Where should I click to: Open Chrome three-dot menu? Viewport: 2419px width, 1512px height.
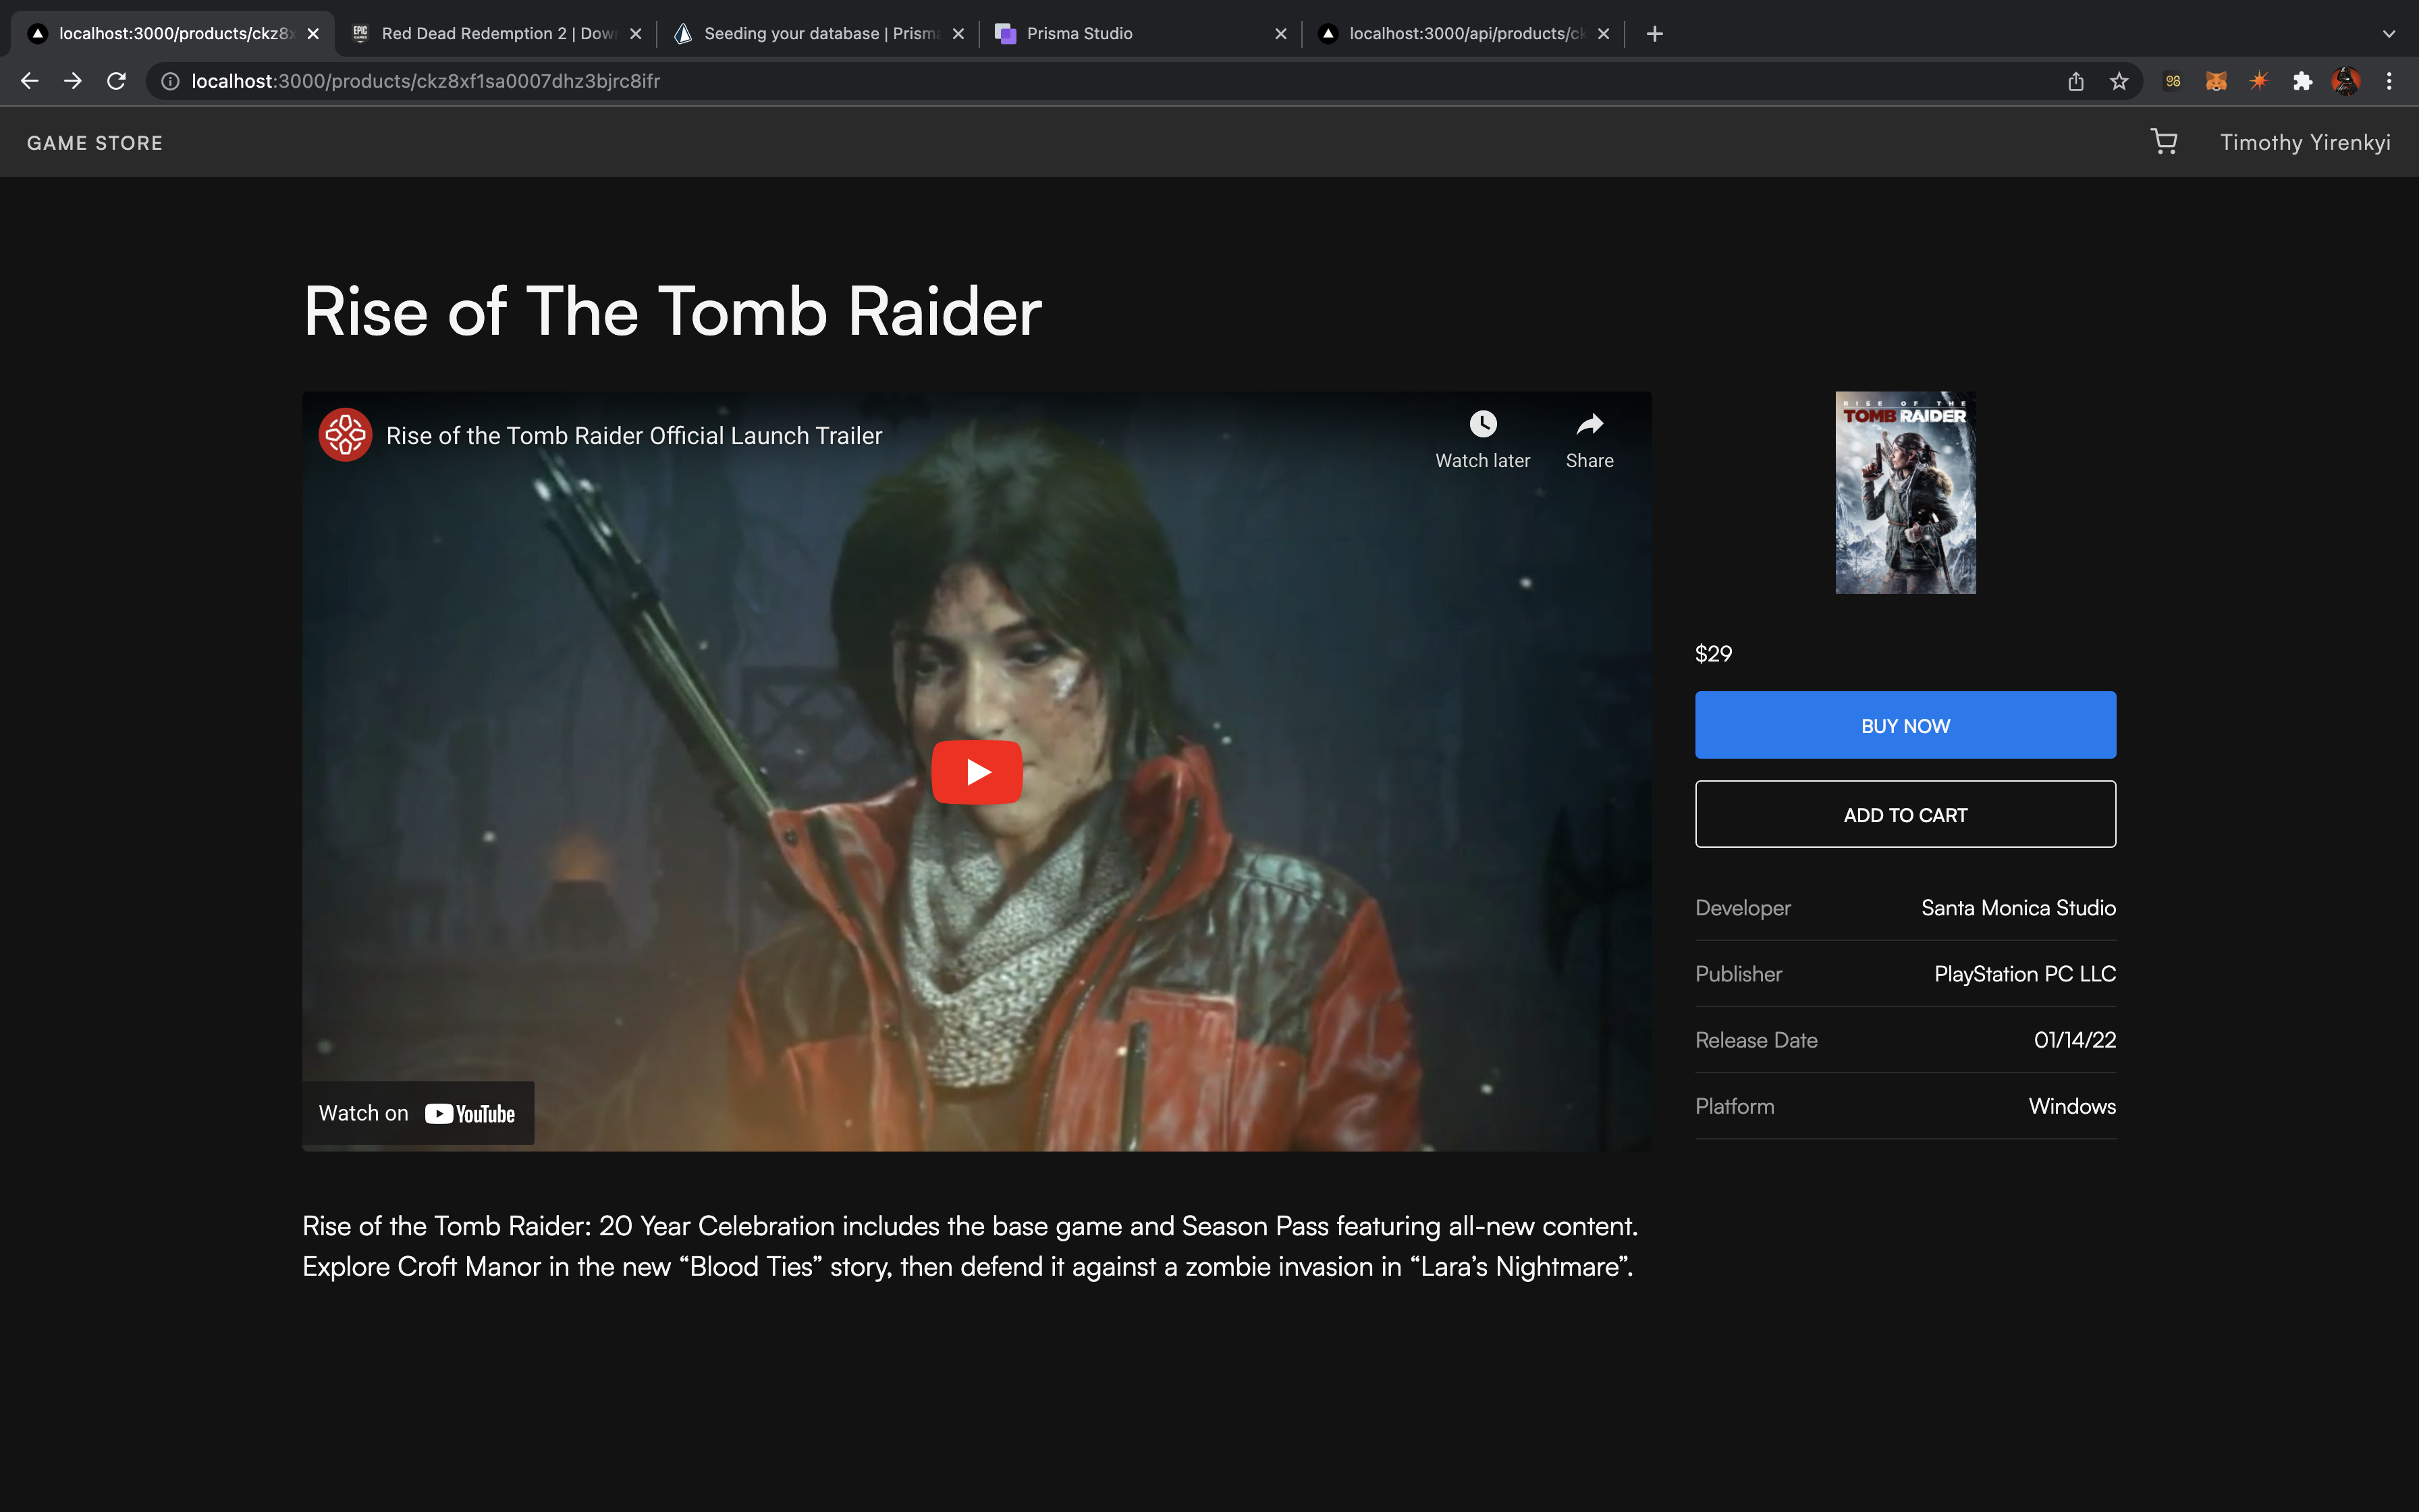click(2389, 81)
